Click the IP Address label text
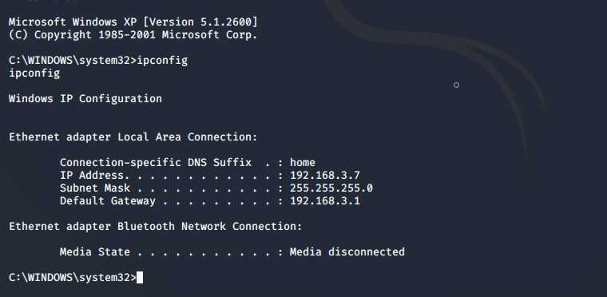Image resolution: width=607 pixels, height=297 pixels. (x=92, y=176)
